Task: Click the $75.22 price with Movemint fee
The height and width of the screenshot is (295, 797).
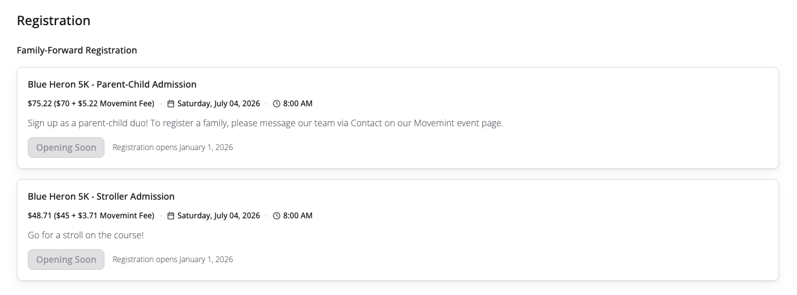Action: 91,104
